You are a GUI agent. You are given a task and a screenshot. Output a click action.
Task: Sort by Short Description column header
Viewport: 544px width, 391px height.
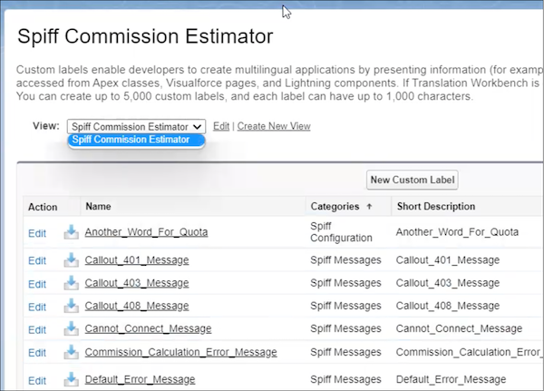(436, 206)
